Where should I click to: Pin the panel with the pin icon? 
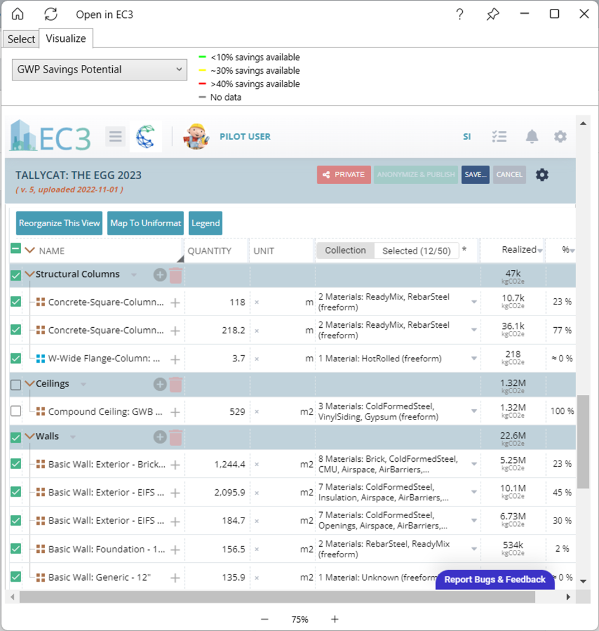(x=492, y=15)
